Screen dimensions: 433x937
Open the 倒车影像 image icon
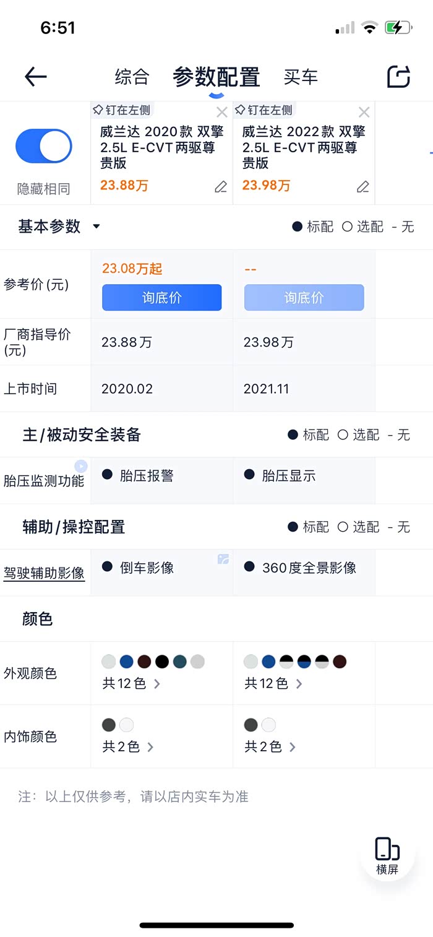[223, 559]
